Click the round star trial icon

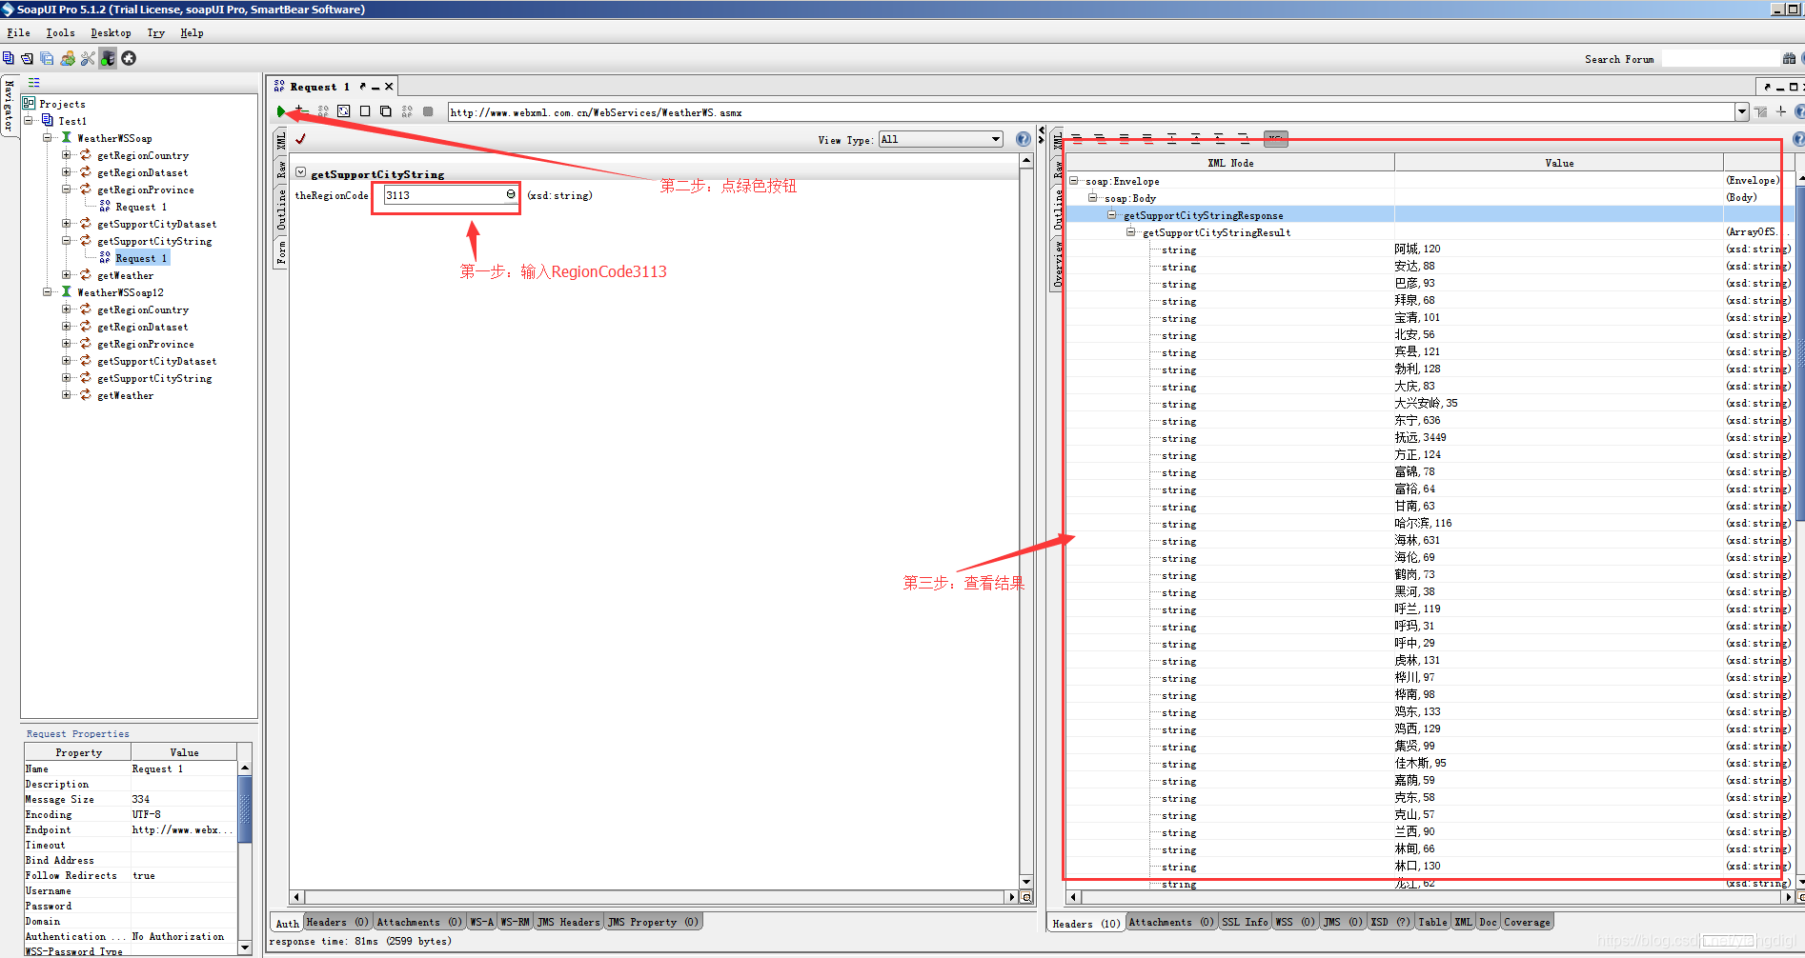coord(129,58)
